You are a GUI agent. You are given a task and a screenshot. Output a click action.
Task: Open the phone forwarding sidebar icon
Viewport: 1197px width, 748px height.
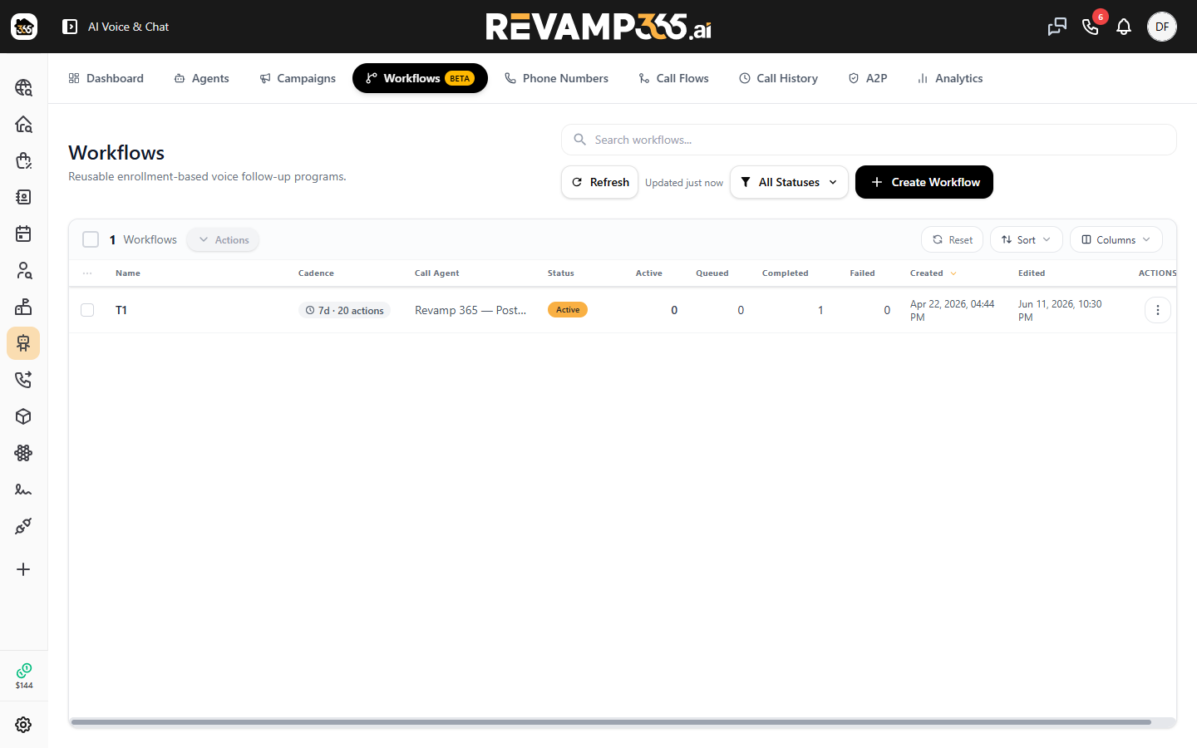point(23,380)
